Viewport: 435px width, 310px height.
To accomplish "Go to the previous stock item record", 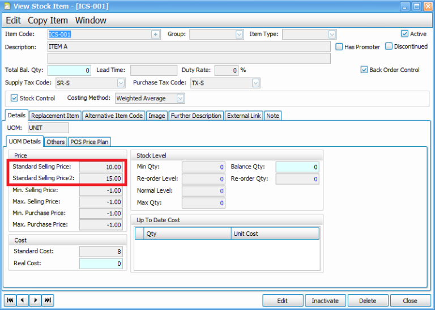I will tap(23, 300).
